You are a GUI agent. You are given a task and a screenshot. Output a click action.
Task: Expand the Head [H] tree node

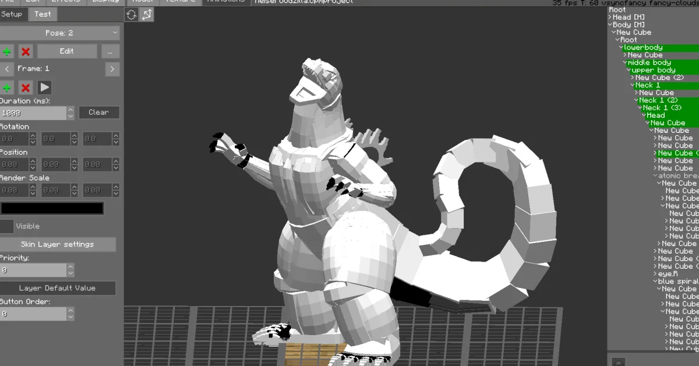[x=610, y=17]
